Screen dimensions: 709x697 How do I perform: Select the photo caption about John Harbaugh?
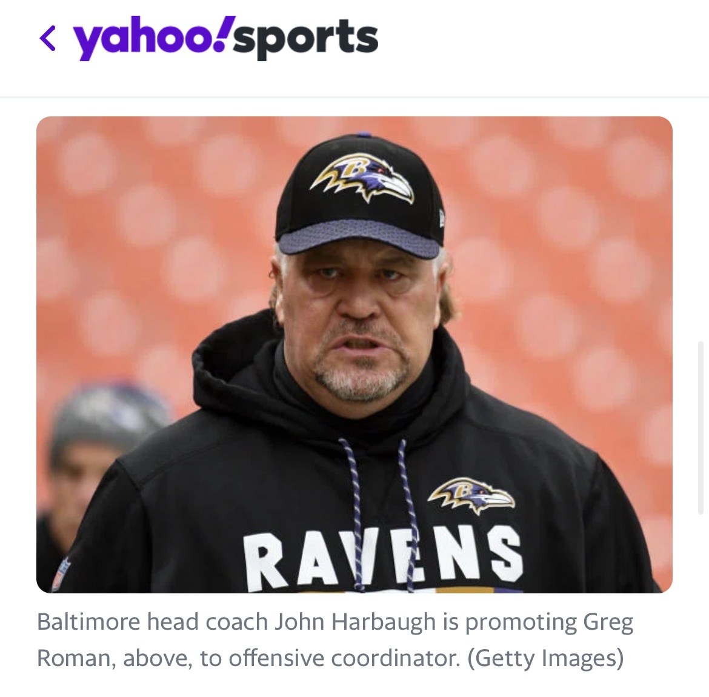point(335,639)
